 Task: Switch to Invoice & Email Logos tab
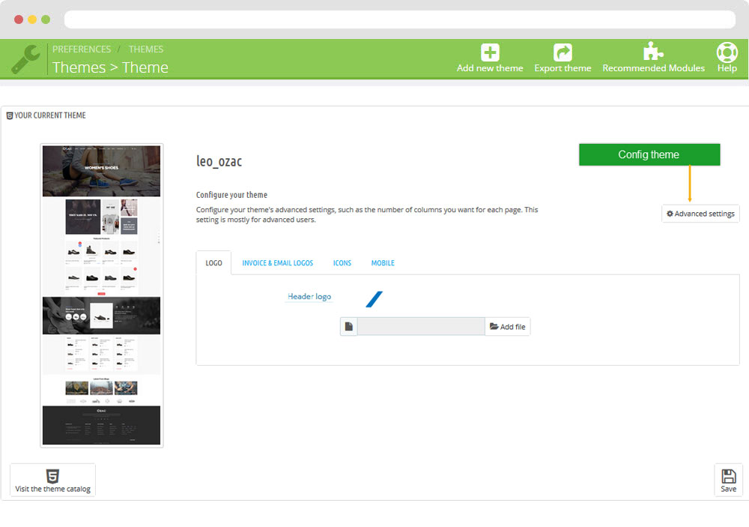(278, 263)
